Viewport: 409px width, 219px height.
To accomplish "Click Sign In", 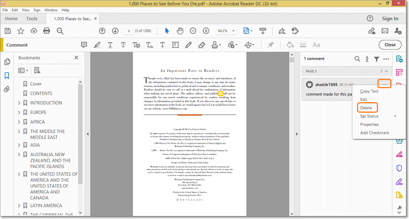I will 390,19.
